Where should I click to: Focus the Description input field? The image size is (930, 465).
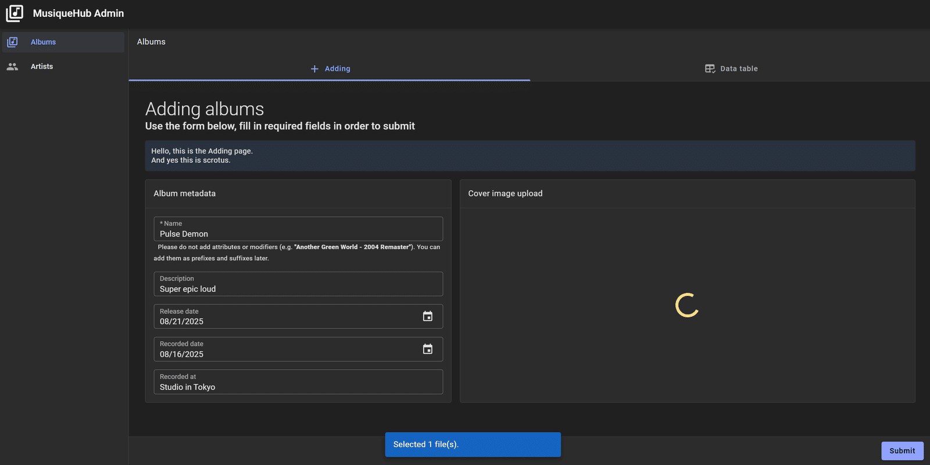298,284
